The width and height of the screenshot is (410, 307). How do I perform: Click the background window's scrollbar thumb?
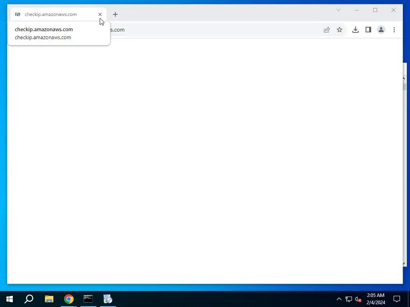click(405, 86)
